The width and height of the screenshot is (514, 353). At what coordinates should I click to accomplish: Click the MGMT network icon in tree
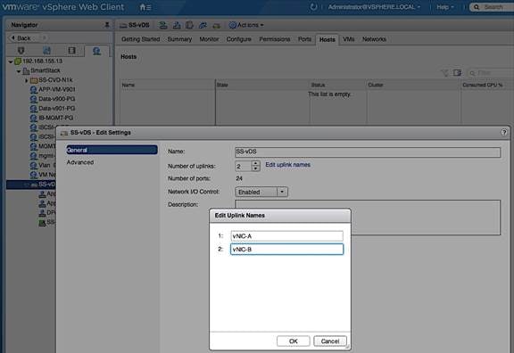click(x=34, y=146)
